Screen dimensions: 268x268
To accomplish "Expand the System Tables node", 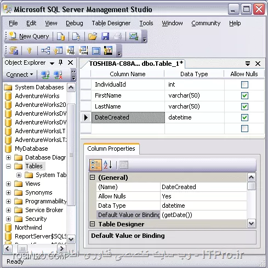I will [19, 175].
